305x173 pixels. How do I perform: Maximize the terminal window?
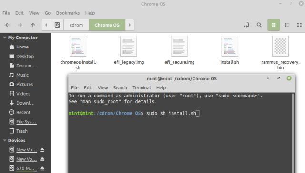(x=278, y=78)
